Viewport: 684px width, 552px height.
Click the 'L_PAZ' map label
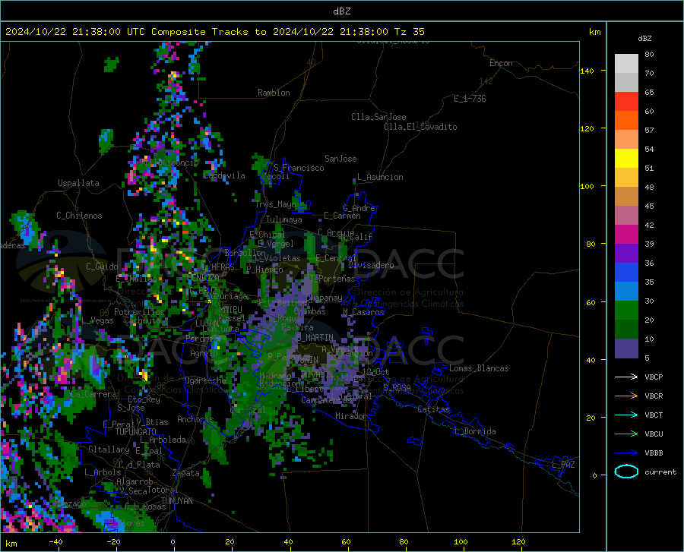coord(563,465)
